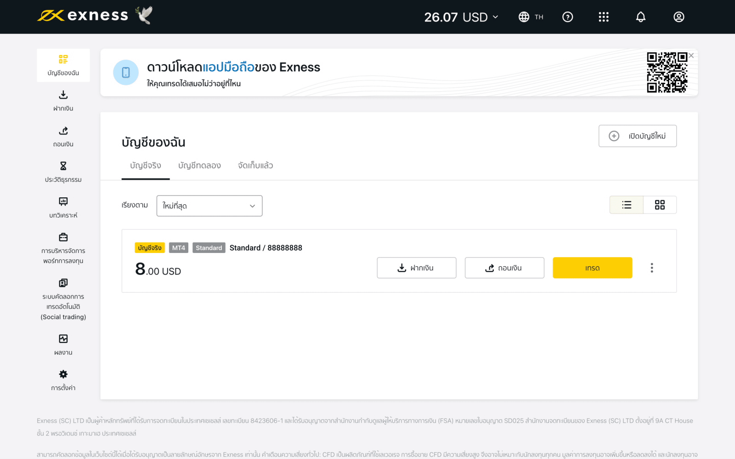Open การบริหารจัดการพอร์ตการลงทุน briefcase in sidebar

(63, 248)
